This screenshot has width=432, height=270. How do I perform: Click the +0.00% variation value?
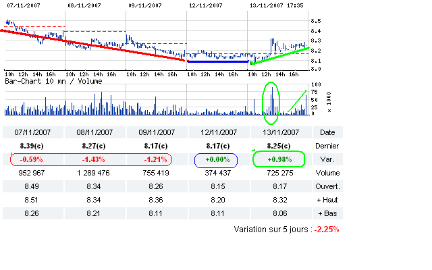[x=217, y=159]
